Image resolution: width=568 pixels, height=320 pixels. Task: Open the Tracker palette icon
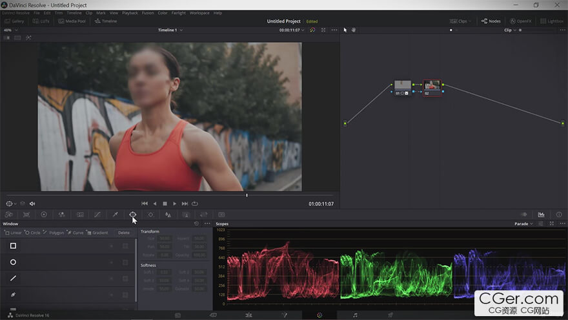tap(150, 215)
